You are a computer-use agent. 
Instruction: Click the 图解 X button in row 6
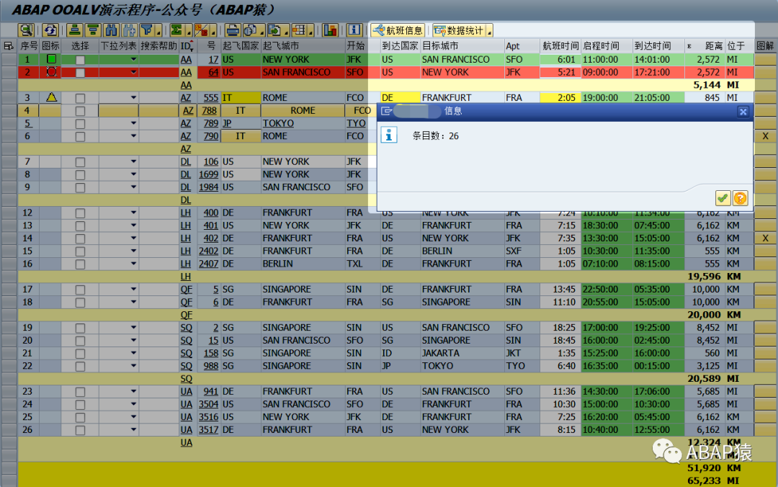765,136
